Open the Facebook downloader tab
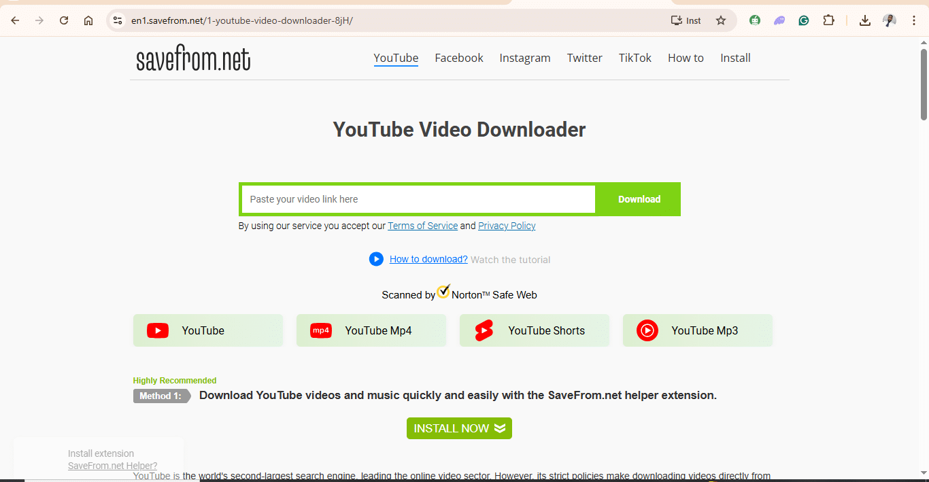 pos(459,58)
